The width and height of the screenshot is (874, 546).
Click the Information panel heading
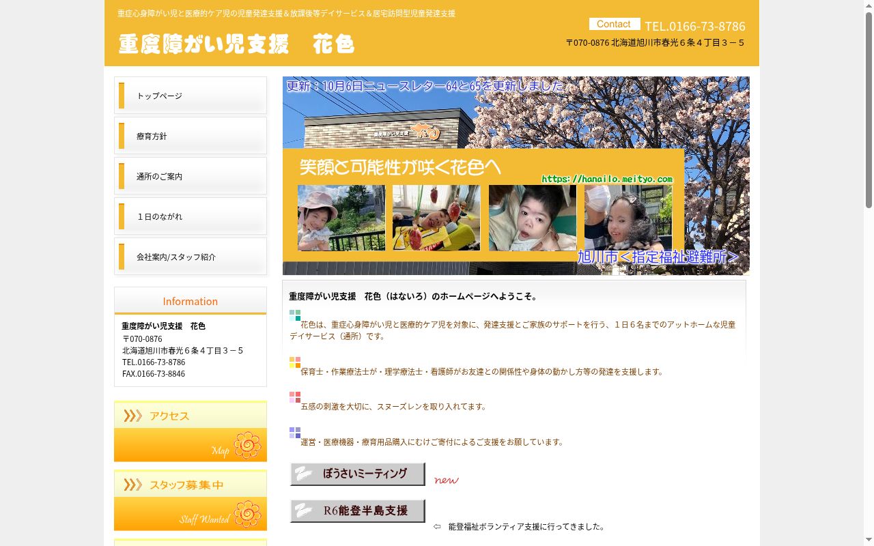click(191, 301)
